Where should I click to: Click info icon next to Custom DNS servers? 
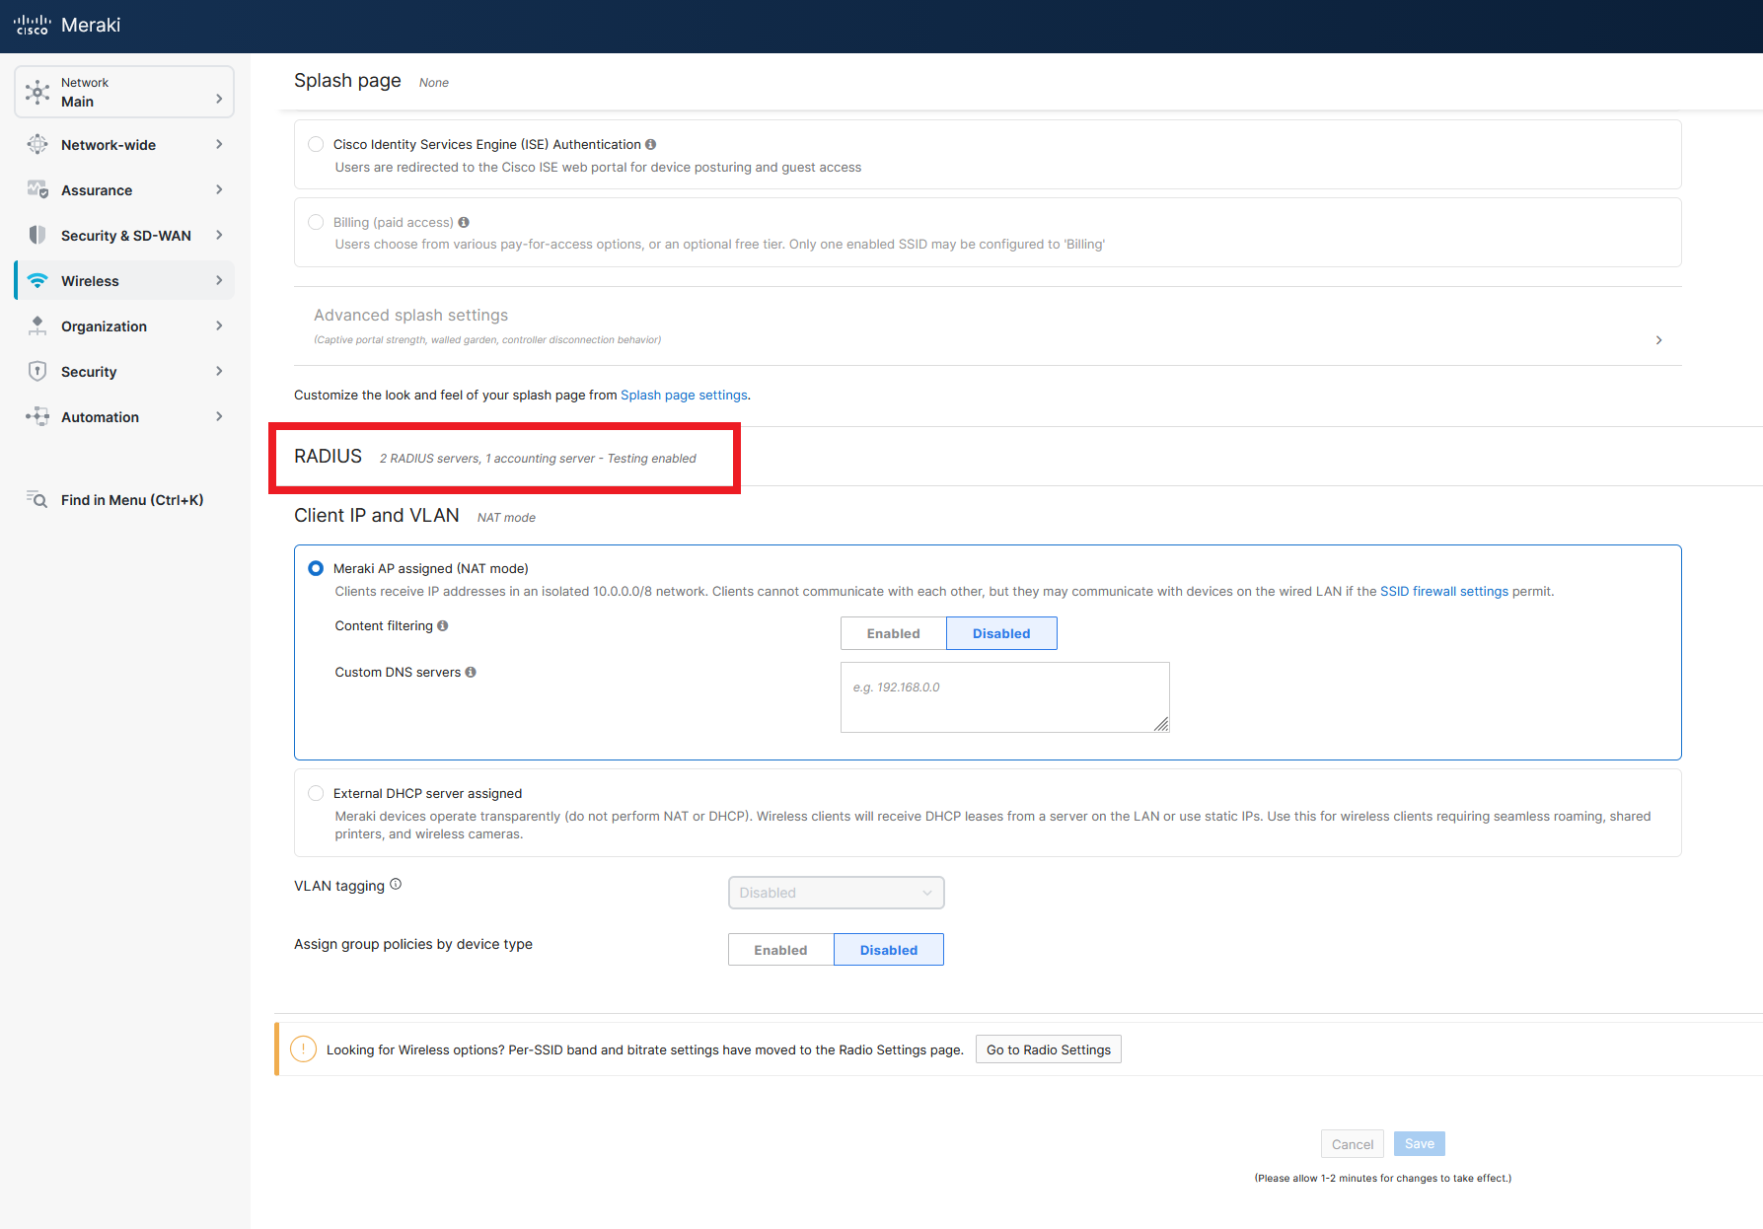pos(471,672)
